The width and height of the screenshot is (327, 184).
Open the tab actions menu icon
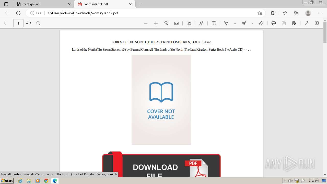pyautogui.click(x=6, y=4)
